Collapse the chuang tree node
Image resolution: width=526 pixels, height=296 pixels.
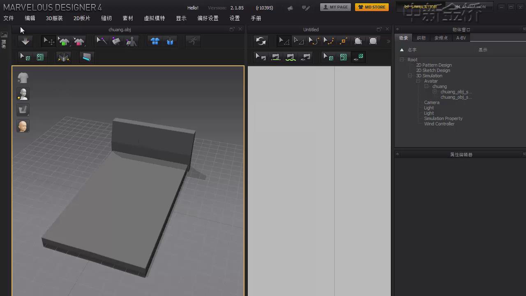[426, 86]
